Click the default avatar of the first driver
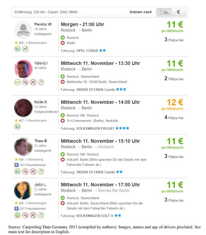 tap(23, 30)
